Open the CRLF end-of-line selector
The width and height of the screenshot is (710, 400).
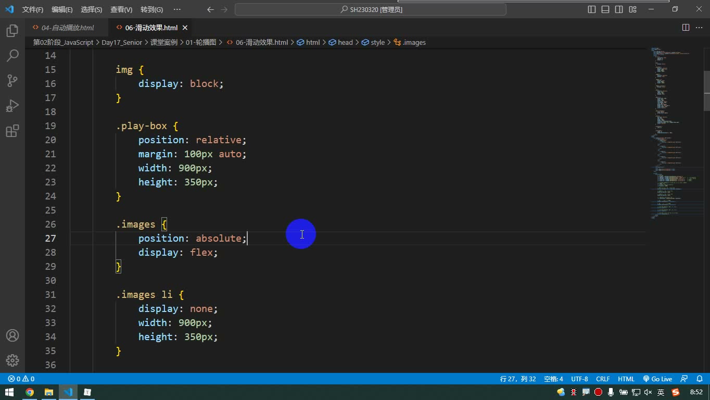coord(603,379)
